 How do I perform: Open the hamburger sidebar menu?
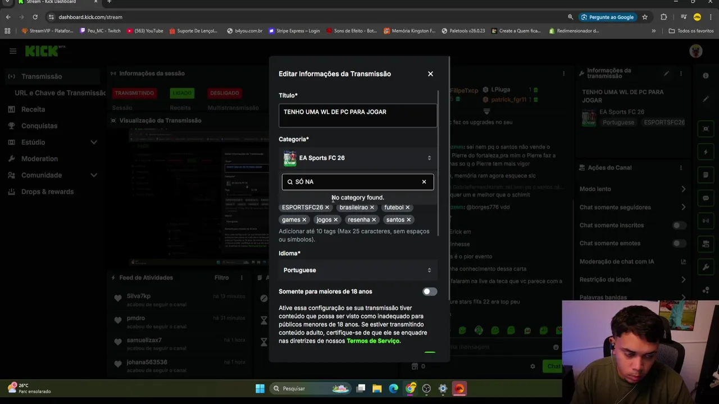(13, 51)
